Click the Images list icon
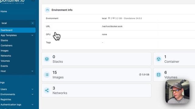This screenshot has width=195, height=109. click(x=47, y=75)
